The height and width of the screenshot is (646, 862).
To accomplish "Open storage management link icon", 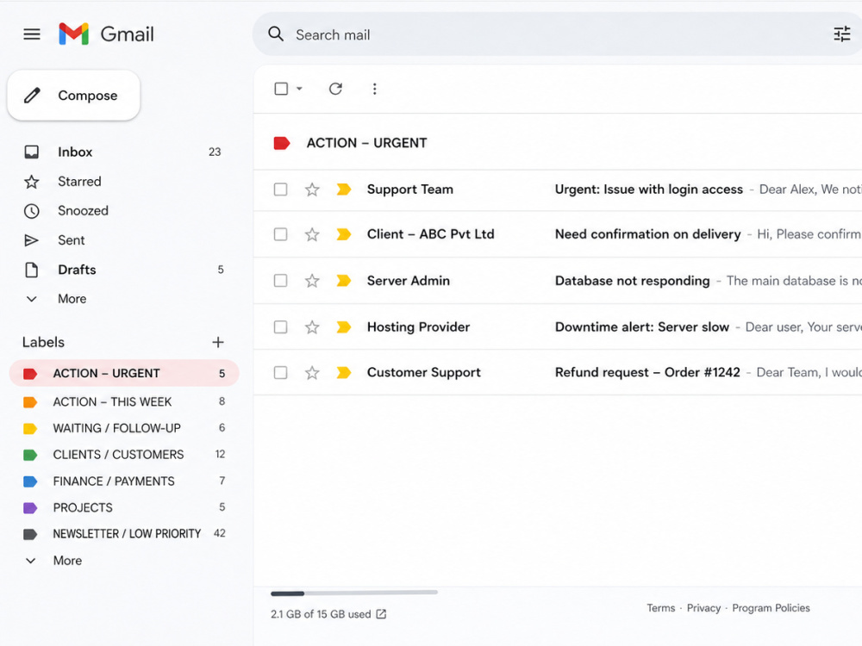I will [x=381, y=614].
